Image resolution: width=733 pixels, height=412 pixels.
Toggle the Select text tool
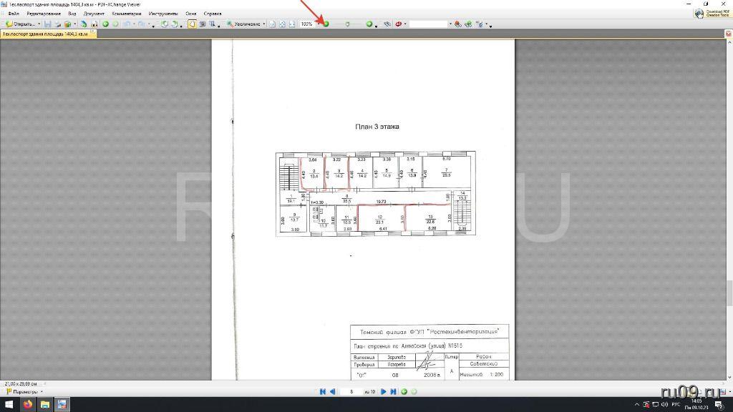click(x=213, y=24)
